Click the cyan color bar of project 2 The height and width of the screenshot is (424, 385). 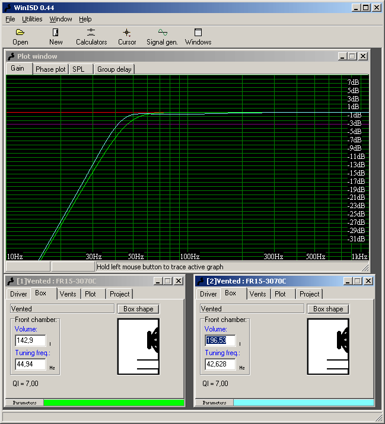coord(303,403)
